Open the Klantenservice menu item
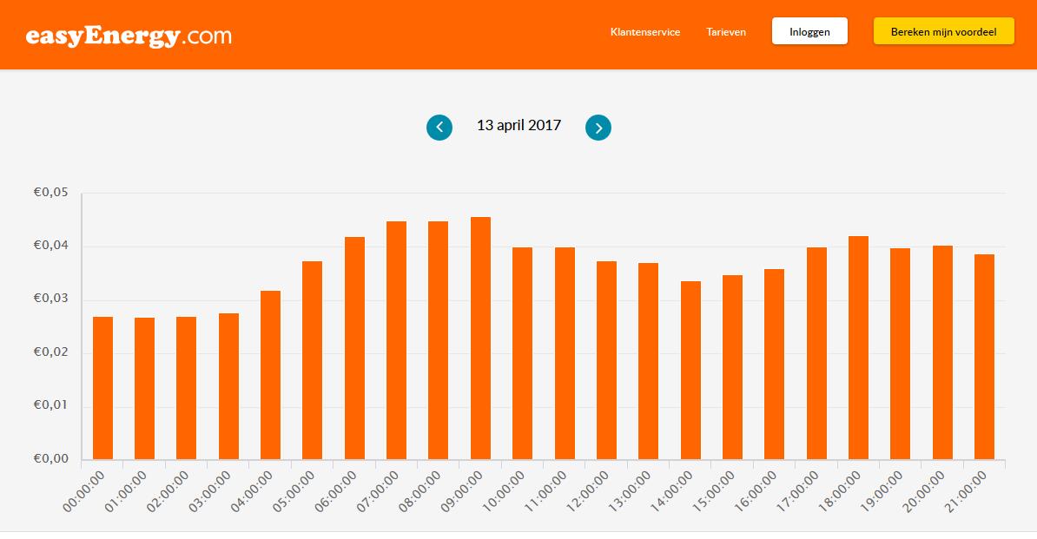The width and height of the screenshot is (1037, 539). (x=645, y=32)
